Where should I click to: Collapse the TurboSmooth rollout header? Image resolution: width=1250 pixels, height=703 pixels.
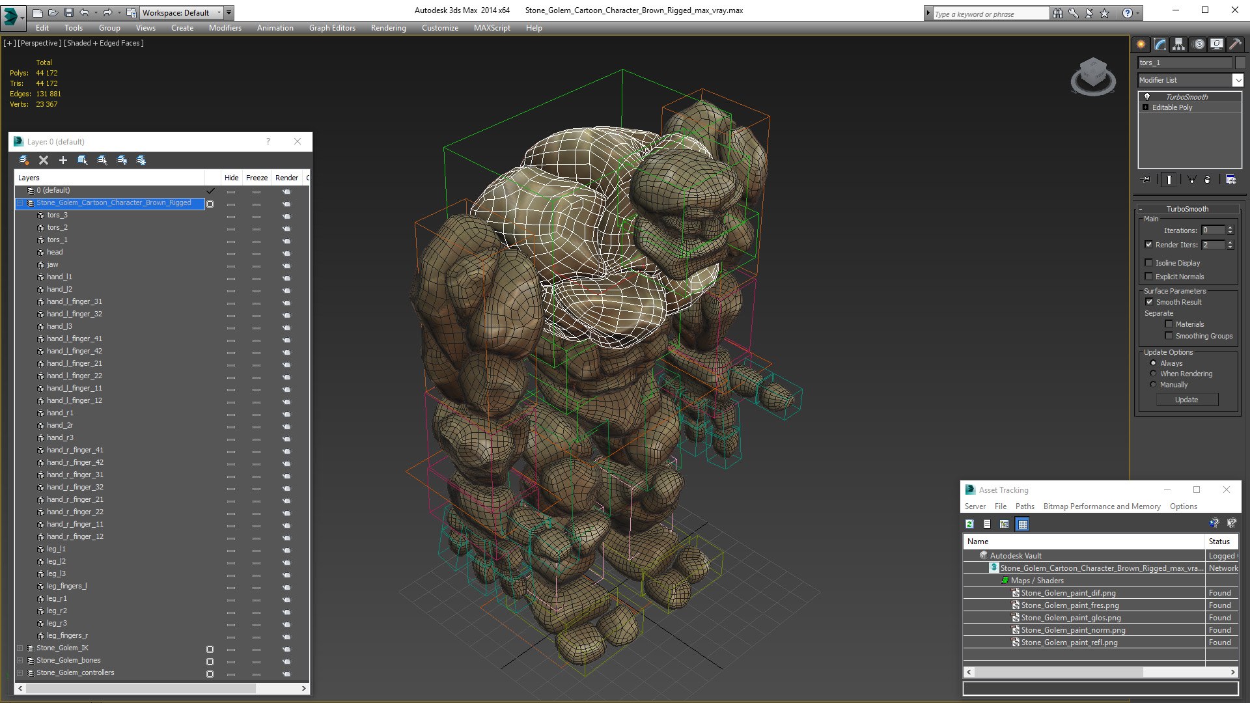[x=1187, y=209]
